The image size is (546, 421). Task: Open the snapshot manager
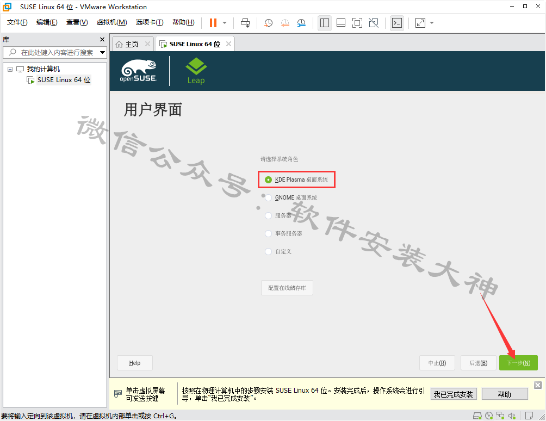click(x=301, y=23)
